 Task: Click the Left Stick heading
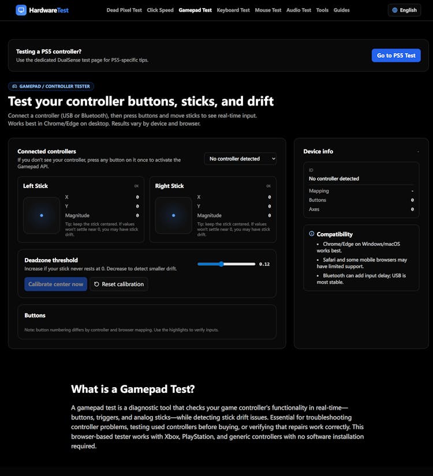[x=36, y=186]
